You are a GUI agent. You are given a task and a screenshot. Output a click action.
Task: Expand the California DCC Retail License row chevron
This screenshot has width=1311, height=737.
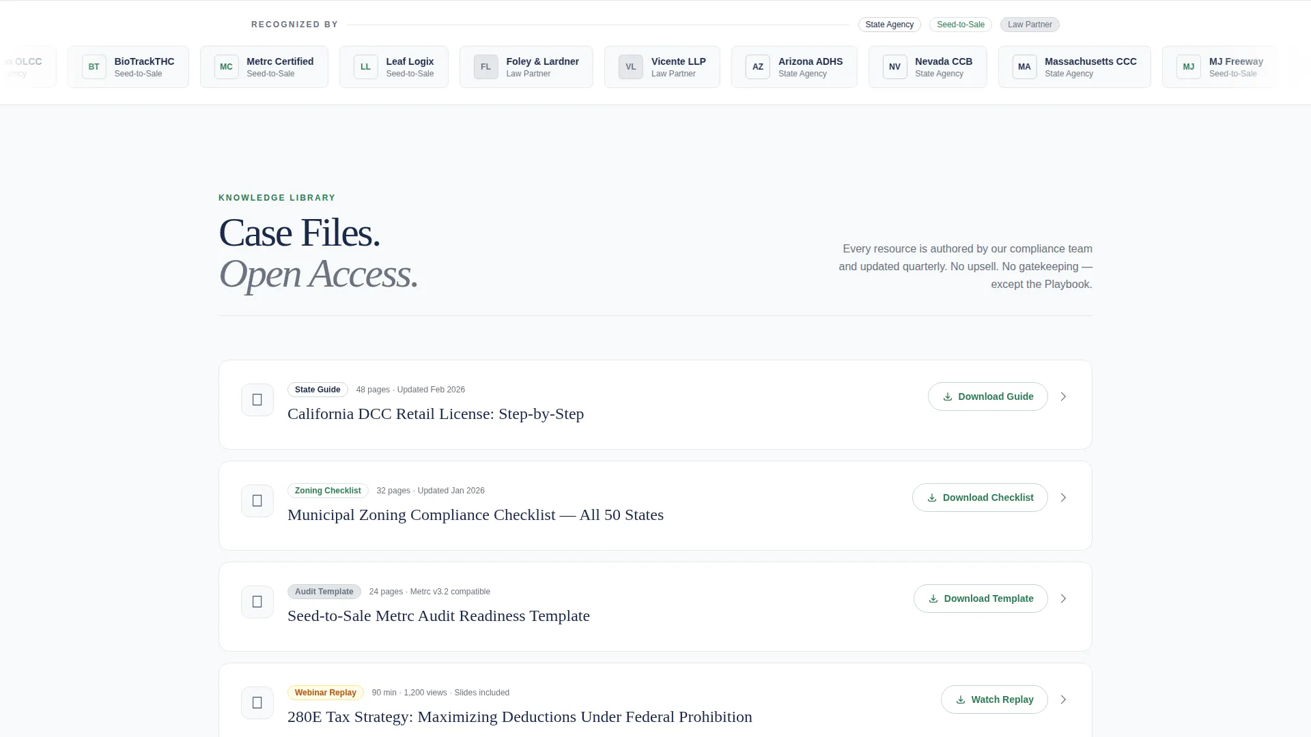[x=1063, y=396]
